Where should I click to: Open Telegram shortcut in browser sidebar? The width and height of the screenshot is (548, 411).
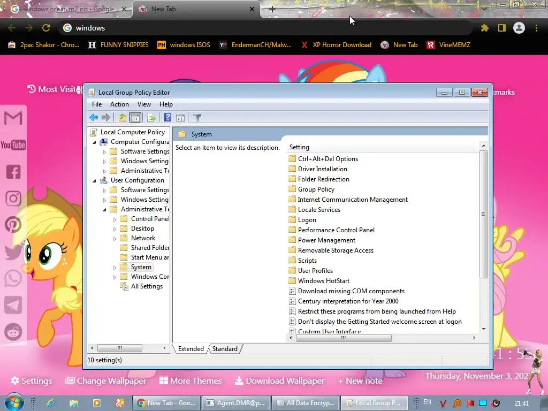pos(13,305)
